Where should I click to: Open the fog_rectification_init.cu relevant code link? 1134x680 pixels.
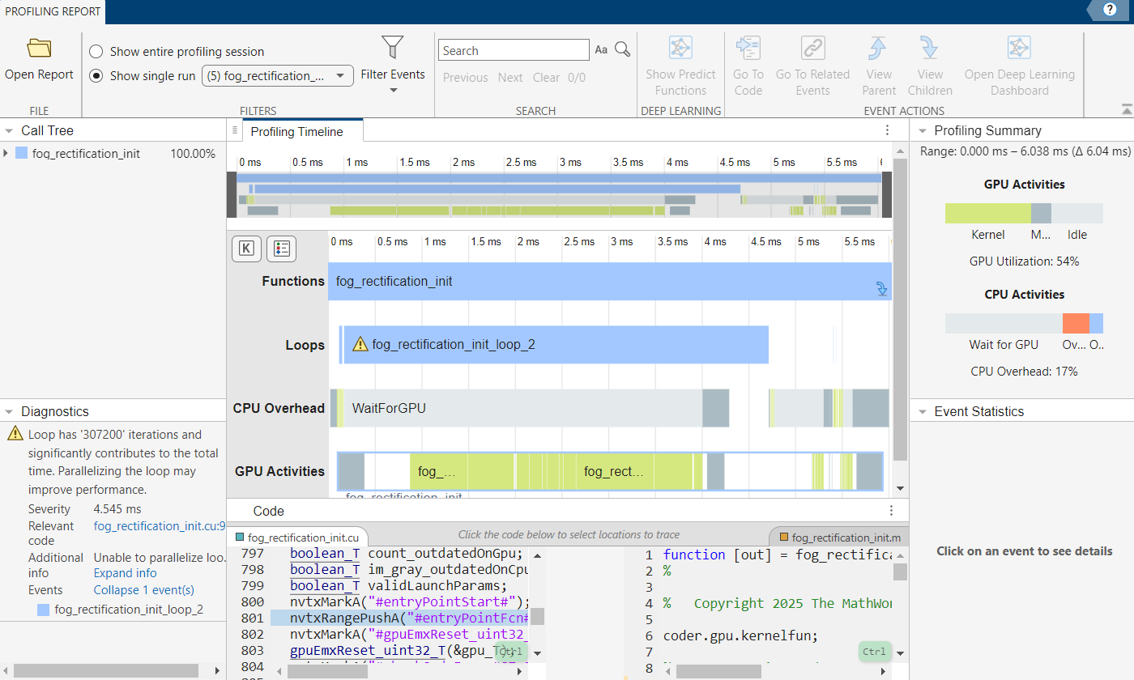pyautogui.click(x=159, y=526)
